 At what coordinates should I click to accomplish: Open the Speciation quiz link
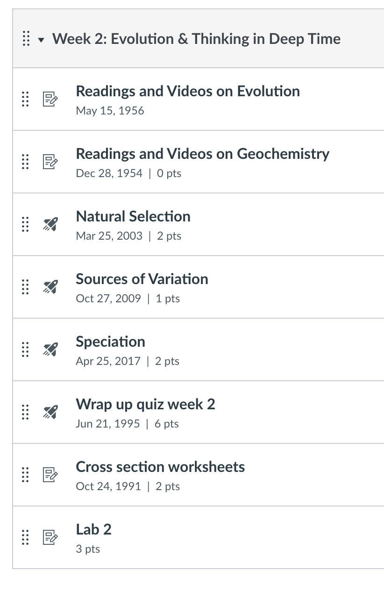point(110,342)
